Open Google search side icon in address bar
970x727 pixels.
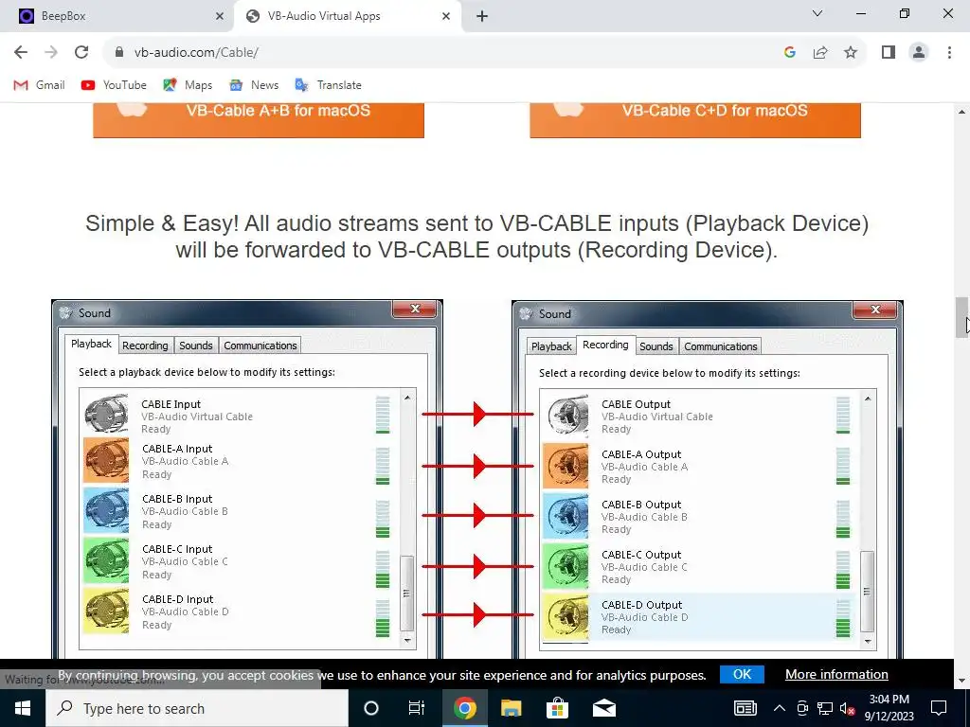[789, 52]
